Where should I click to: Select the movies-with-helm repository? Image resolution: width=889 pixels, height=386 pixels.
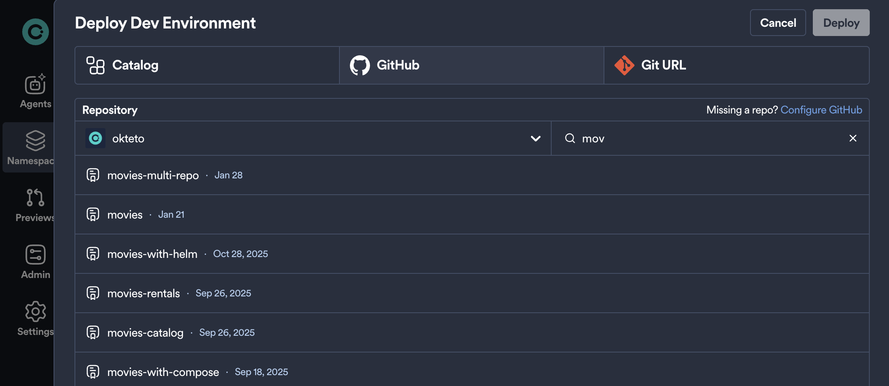click(153, 253)
